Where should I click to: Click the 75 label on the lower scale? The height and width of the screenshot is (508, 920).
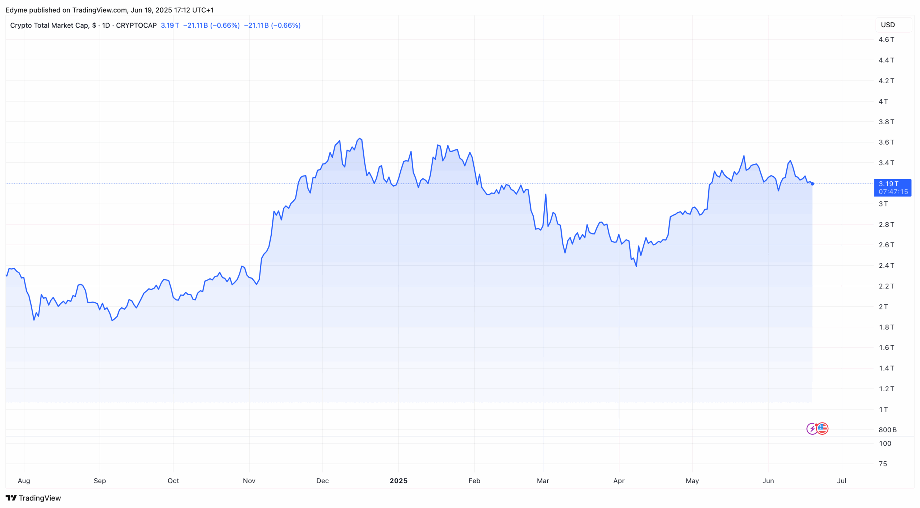coord(883,464)
